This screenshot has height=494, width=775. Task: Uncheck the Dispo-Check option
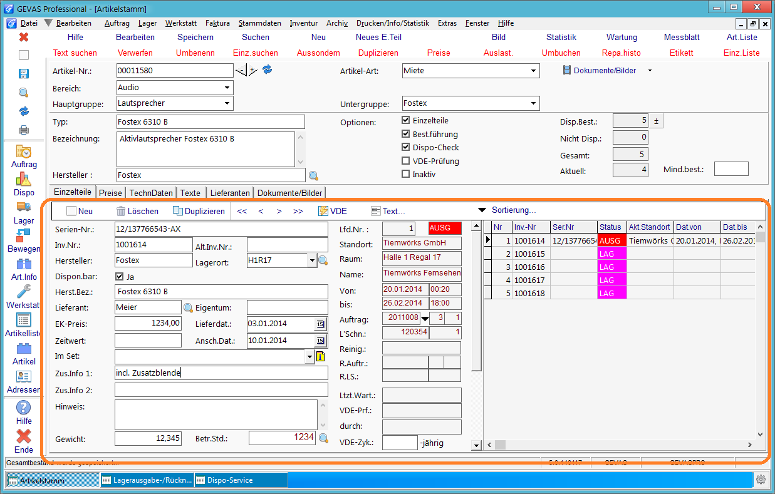point(406,147)
